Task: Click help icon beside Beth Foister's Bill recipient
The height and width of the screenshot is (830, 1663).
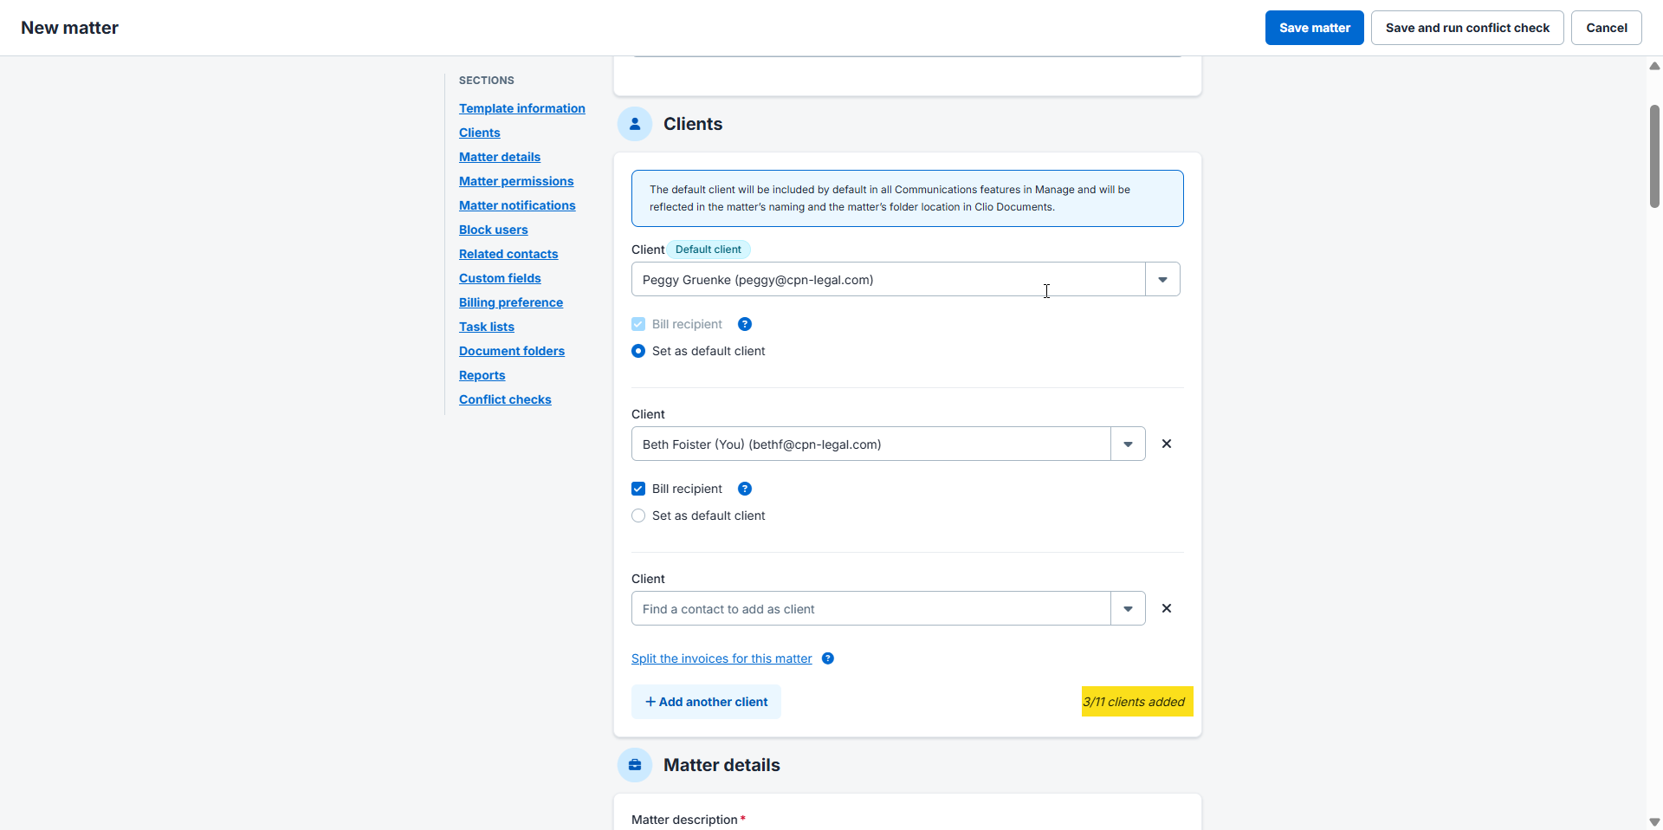Action: [745, 489]
